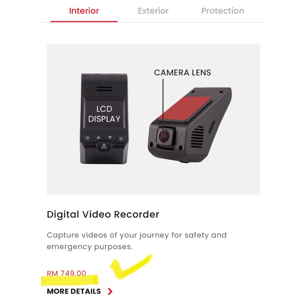Click the CAMERA LENS label text
Image resolution: width=307 pixels, height=307 pixels.
click(x=183, y=73)
